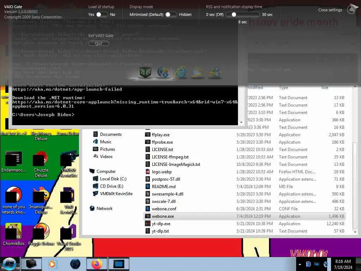Open the Windows Start menu
This screenshot has height=271, width=361.
(9, 264)
